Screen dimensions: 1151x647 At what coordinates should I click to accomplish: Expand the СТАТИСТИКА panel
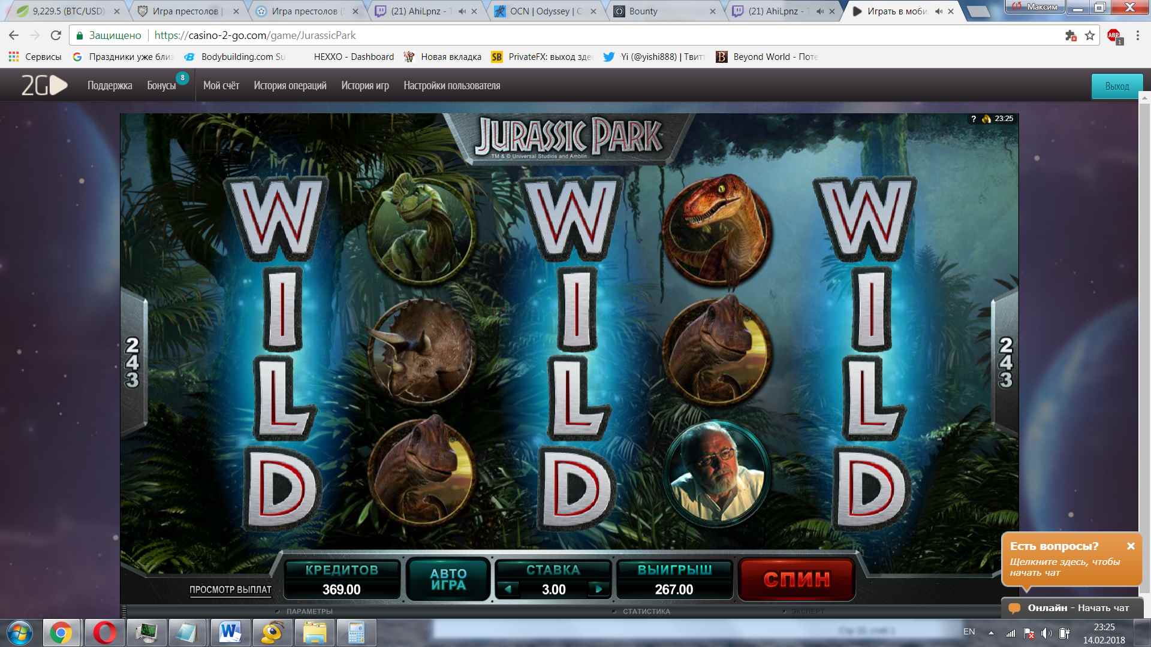646,611
